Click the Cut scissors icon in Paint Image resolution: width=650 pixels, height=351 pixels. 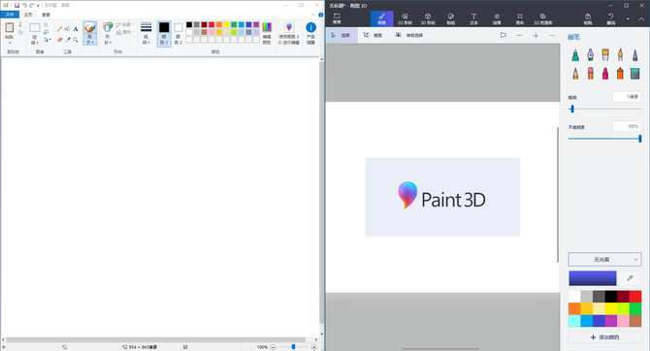click(x=20, y=24)
